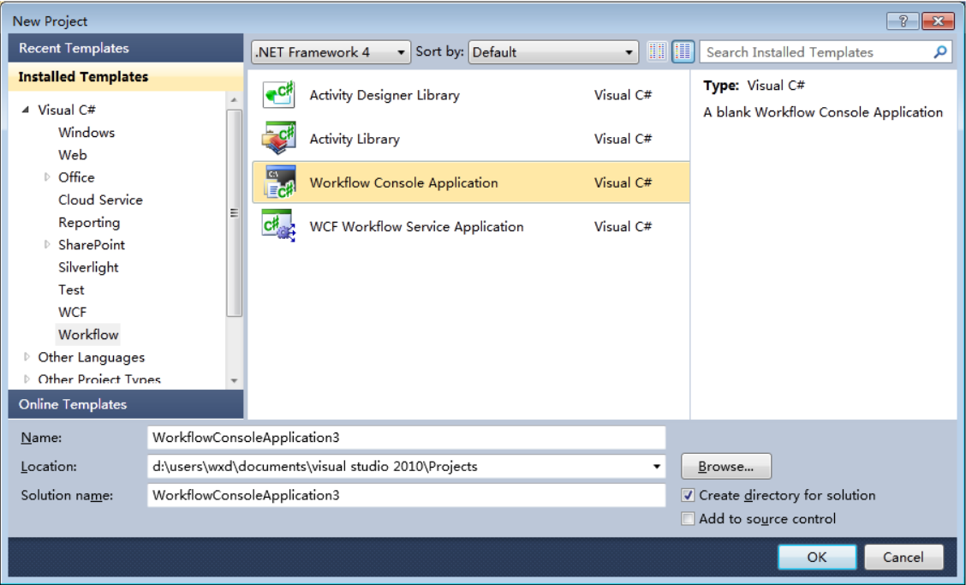Click the search magnifier icon
The width and height of the screenshot is (966, 585).
coord(940,52)
